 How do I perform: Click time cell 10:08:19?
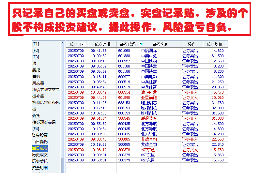coord(99,150)
